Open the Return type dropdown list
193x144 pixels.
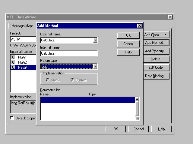(95, 67)
